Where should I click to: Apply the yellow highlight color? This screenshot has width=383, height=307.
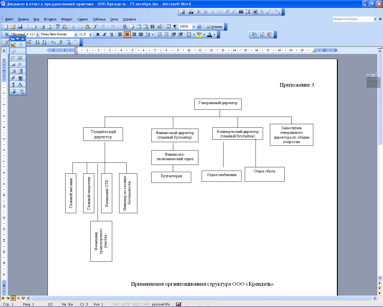pyautogui.click(x=199, y=34)
